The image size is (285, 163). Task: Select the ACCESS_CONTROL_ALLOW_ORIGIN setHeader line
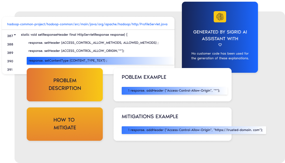coord(76,51)
